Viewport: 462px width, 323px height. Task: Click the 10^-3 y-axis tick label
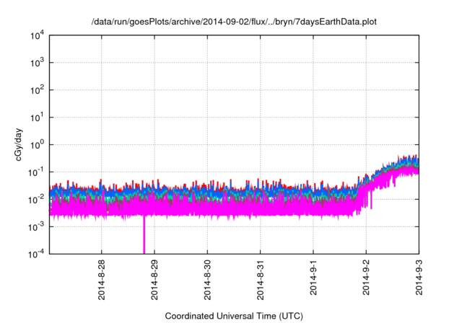(x=37, y=226)
